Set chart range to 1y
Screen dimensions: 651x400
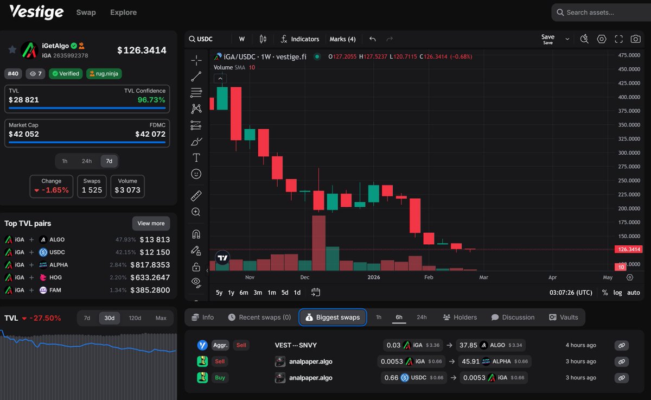[231, 293]
